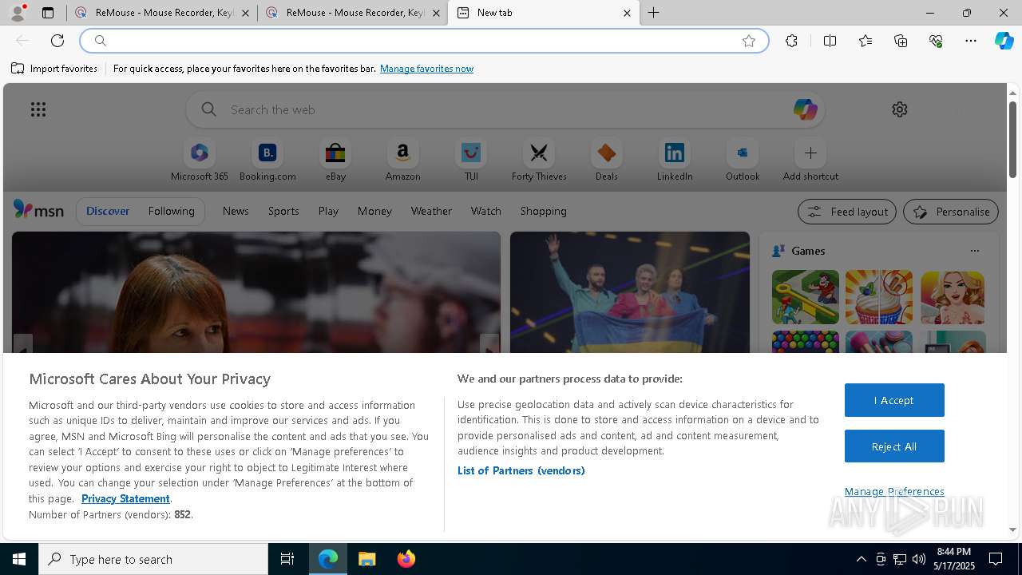Viewport: 1022px width, 575px height.
Task: Open the TUI shortcut
Action: [471, 161]
